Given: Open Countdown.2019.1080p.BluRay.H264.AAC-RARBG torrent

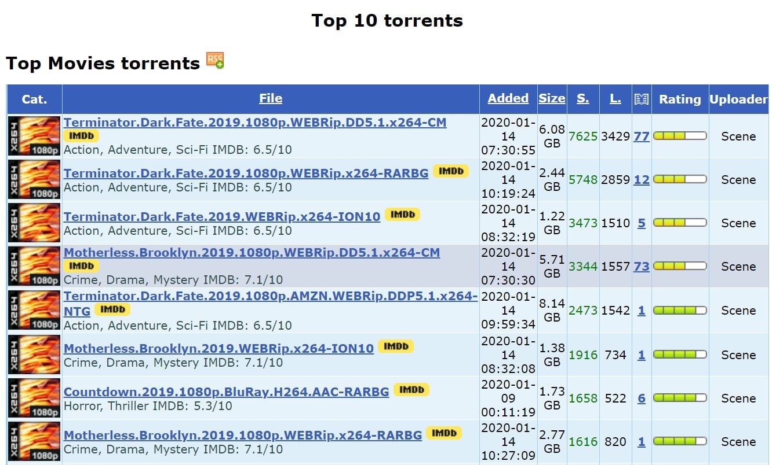Looking at the screenshot, I should click(x=227, y=392).
